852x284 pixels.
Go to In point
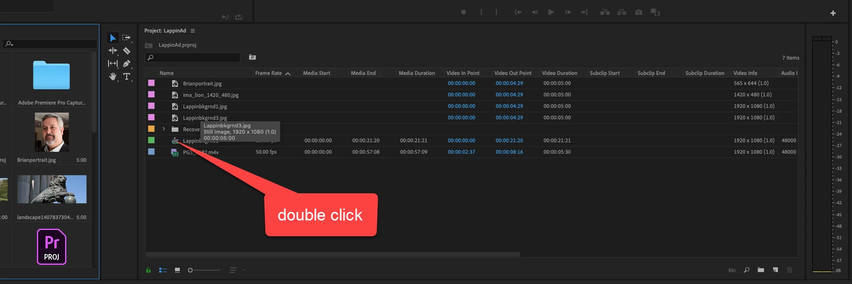pyautogui.click(x=518, y=12)
